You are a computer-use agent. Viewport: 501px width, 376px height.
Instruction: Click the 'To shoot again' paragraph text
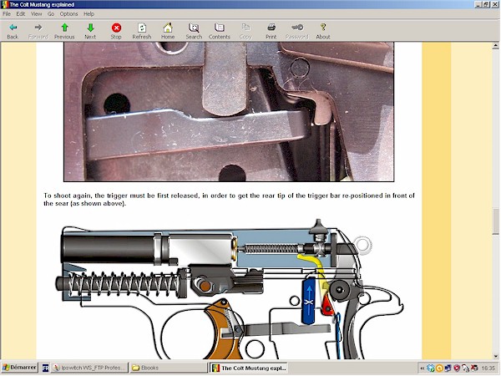[x=229, y=200]
